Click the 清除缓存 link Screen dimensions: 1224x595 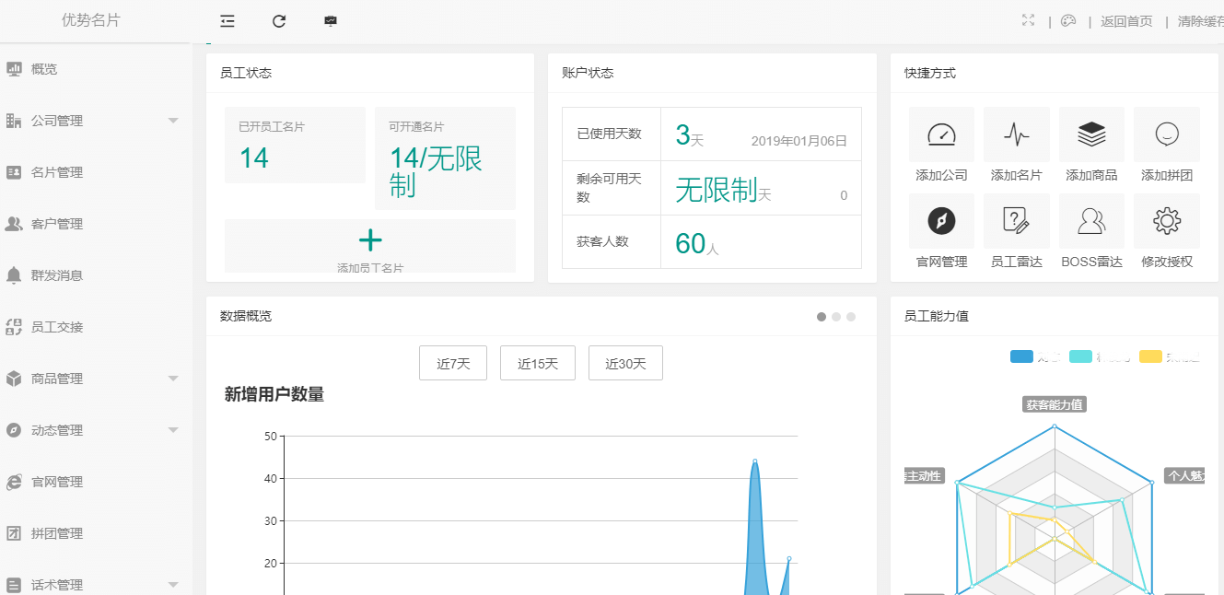point(1201,21)
